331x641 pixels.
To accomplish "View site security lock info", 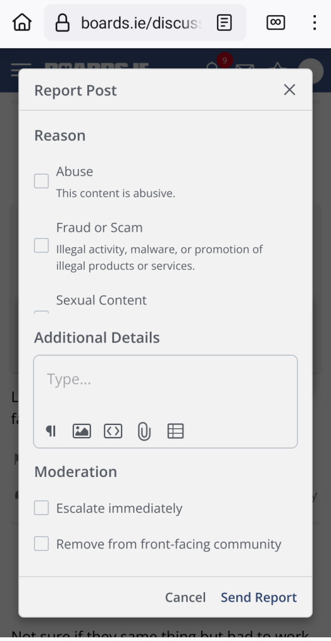I will (x=62, y=23).
